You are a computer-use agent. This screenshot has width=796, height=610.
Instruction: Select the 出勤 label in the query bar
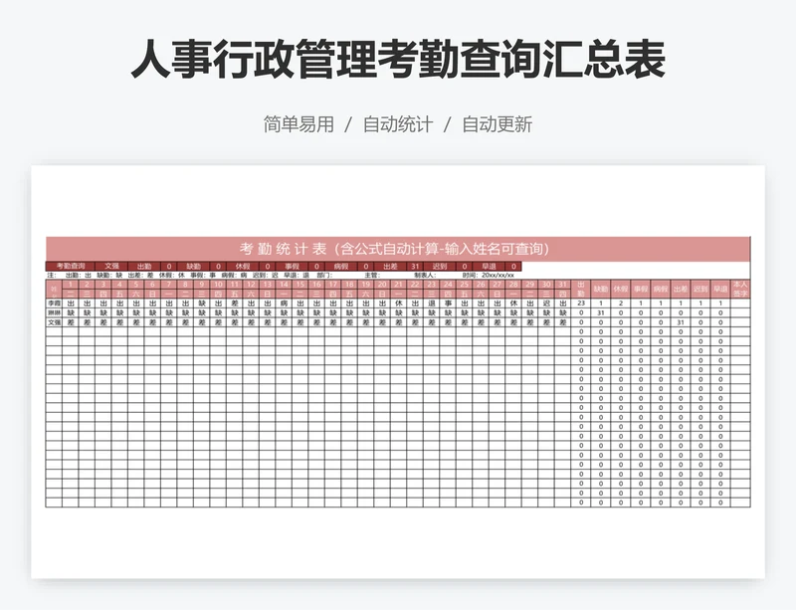(144, 266)
